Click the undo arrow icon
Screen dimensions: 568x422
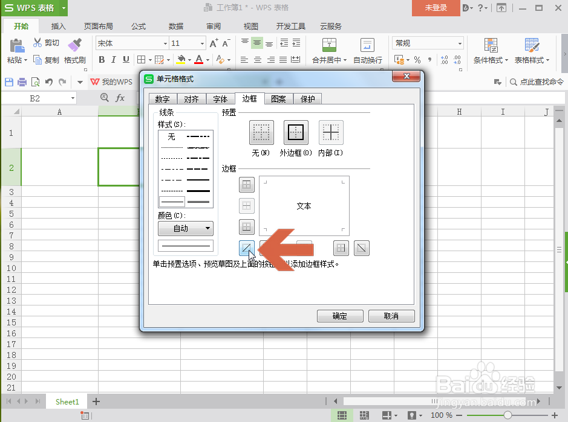pyautogui.click(x=49, y=82)
